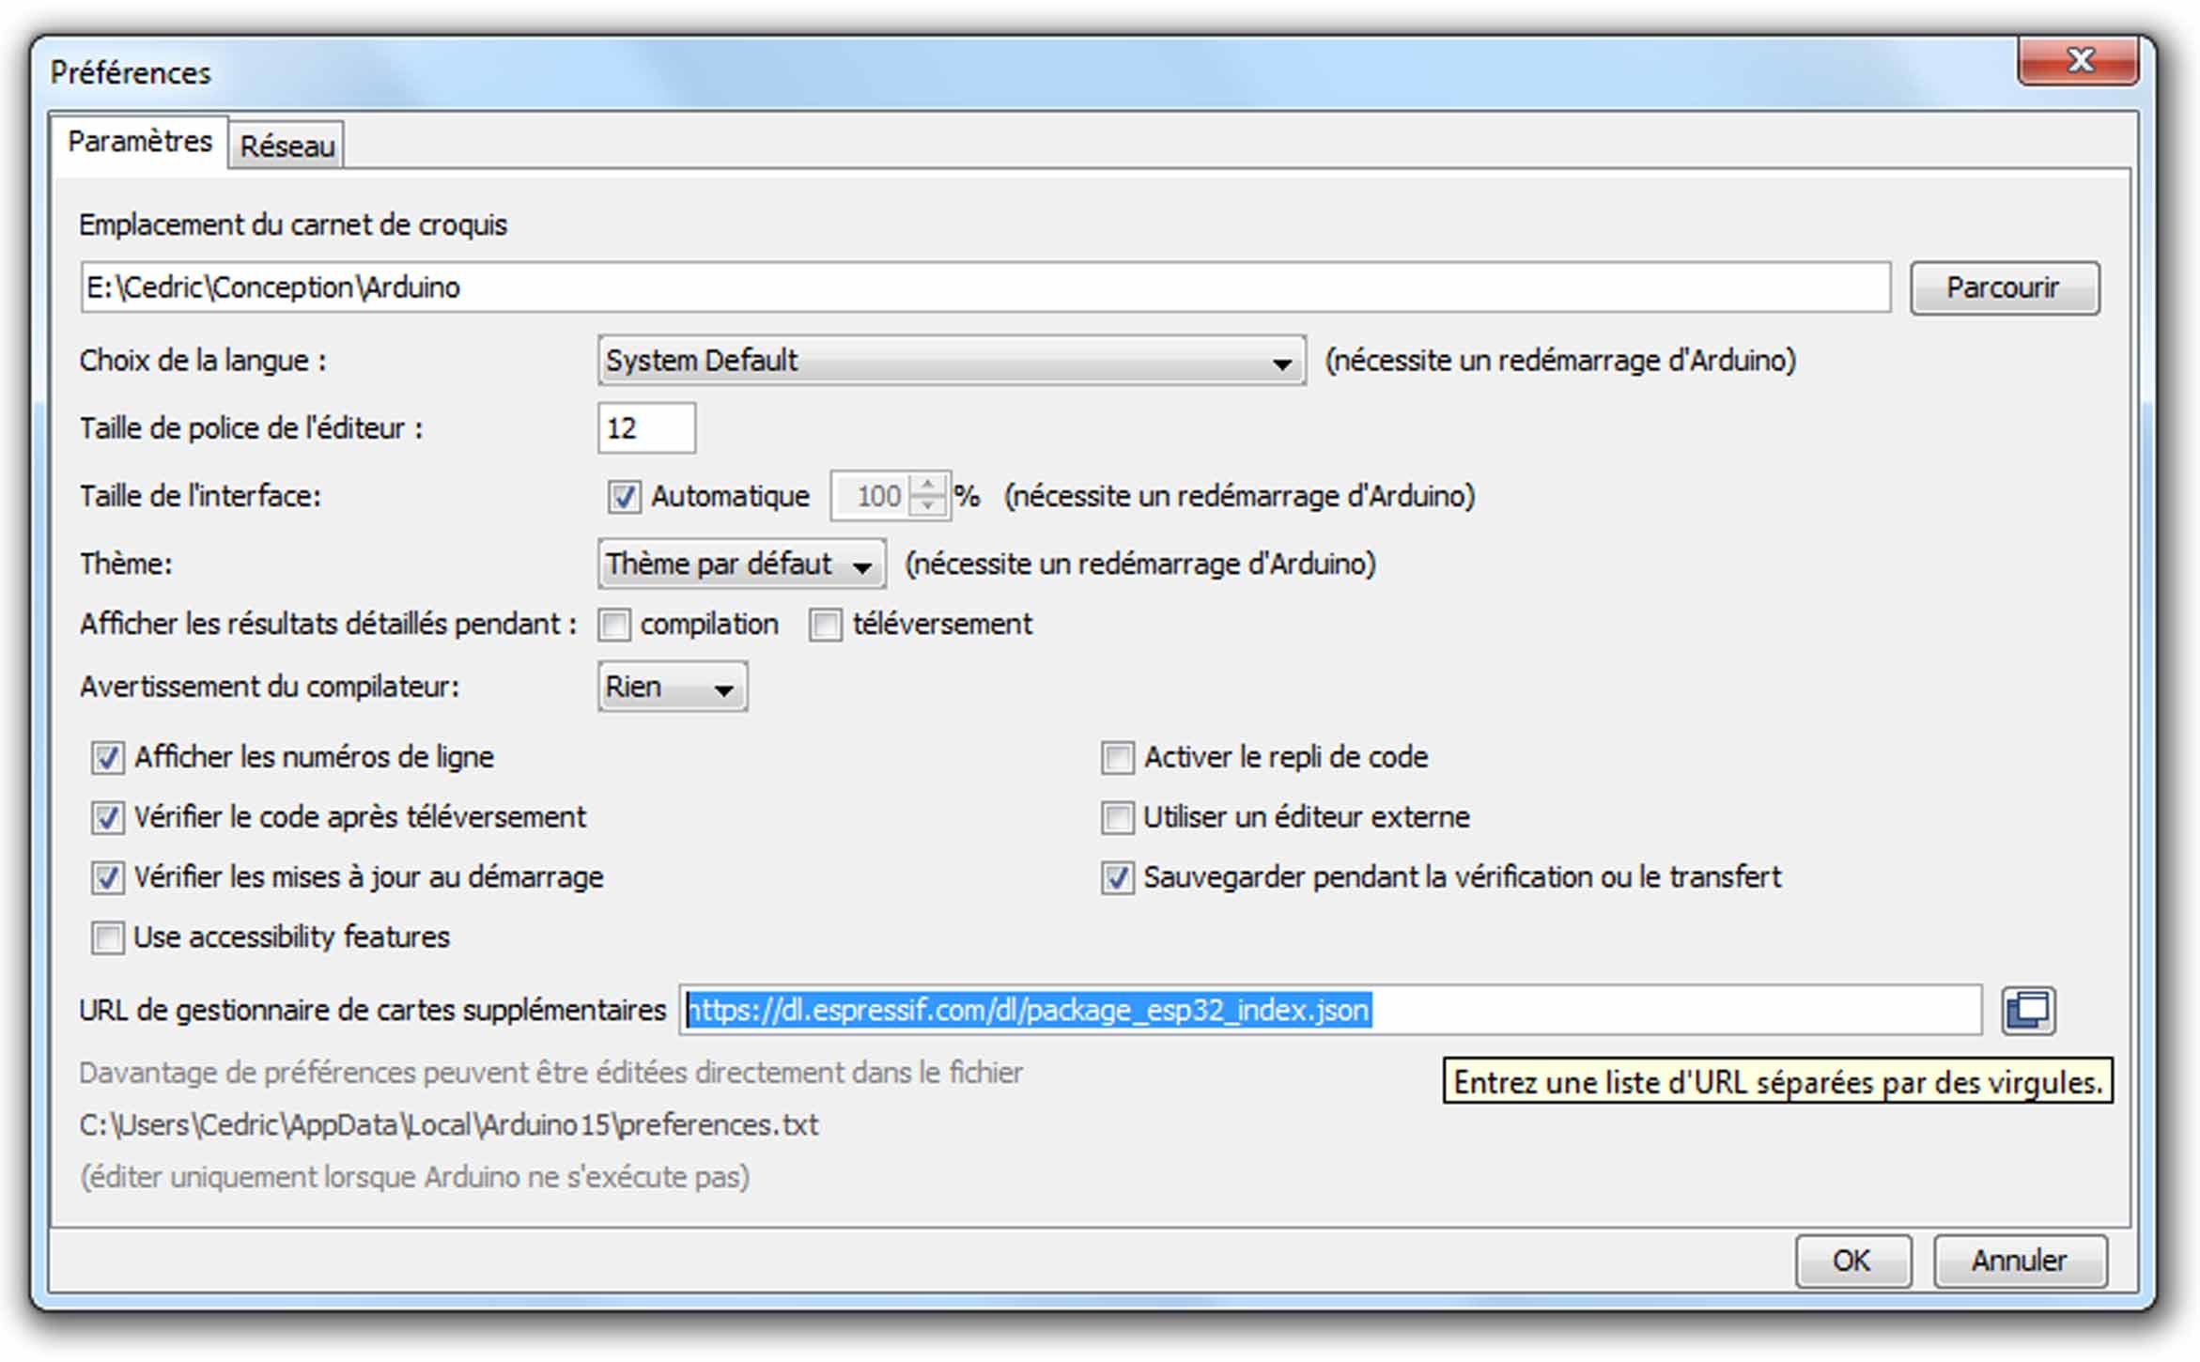Increase the interface scale with the up arrow

(928, 485)
